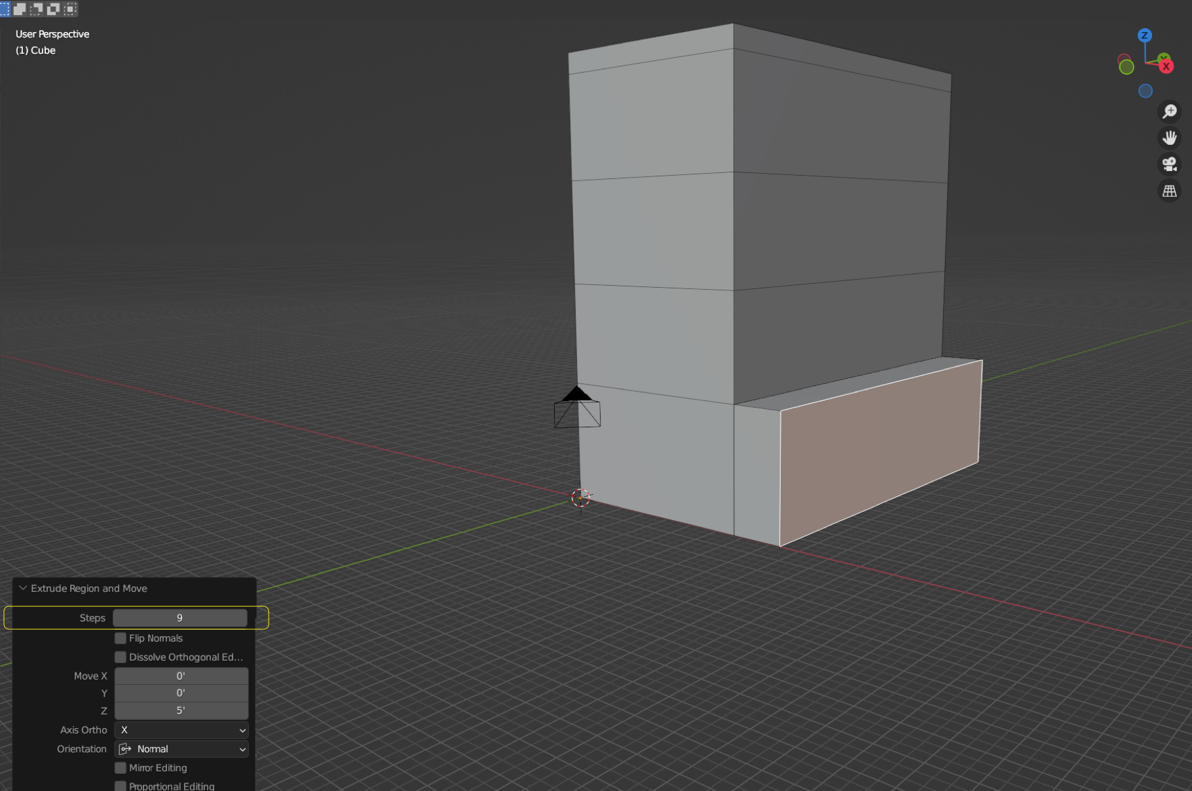Click the Move Z value 5' field
The height and width of the screenshot is (791, 1192).
181,710
